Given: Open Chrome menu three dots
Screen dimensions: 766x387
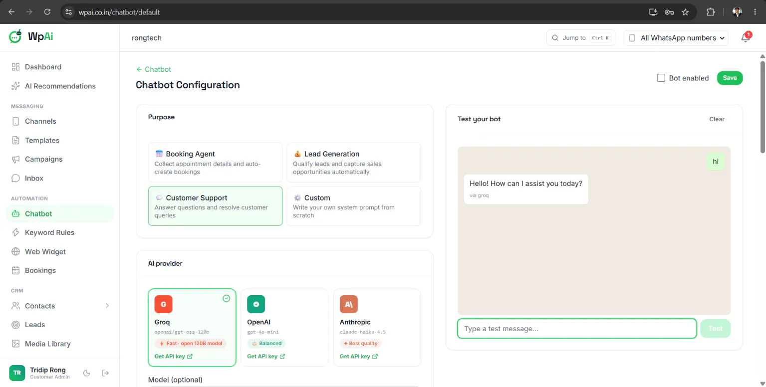Looking at the screenshot, I should 755,12.
